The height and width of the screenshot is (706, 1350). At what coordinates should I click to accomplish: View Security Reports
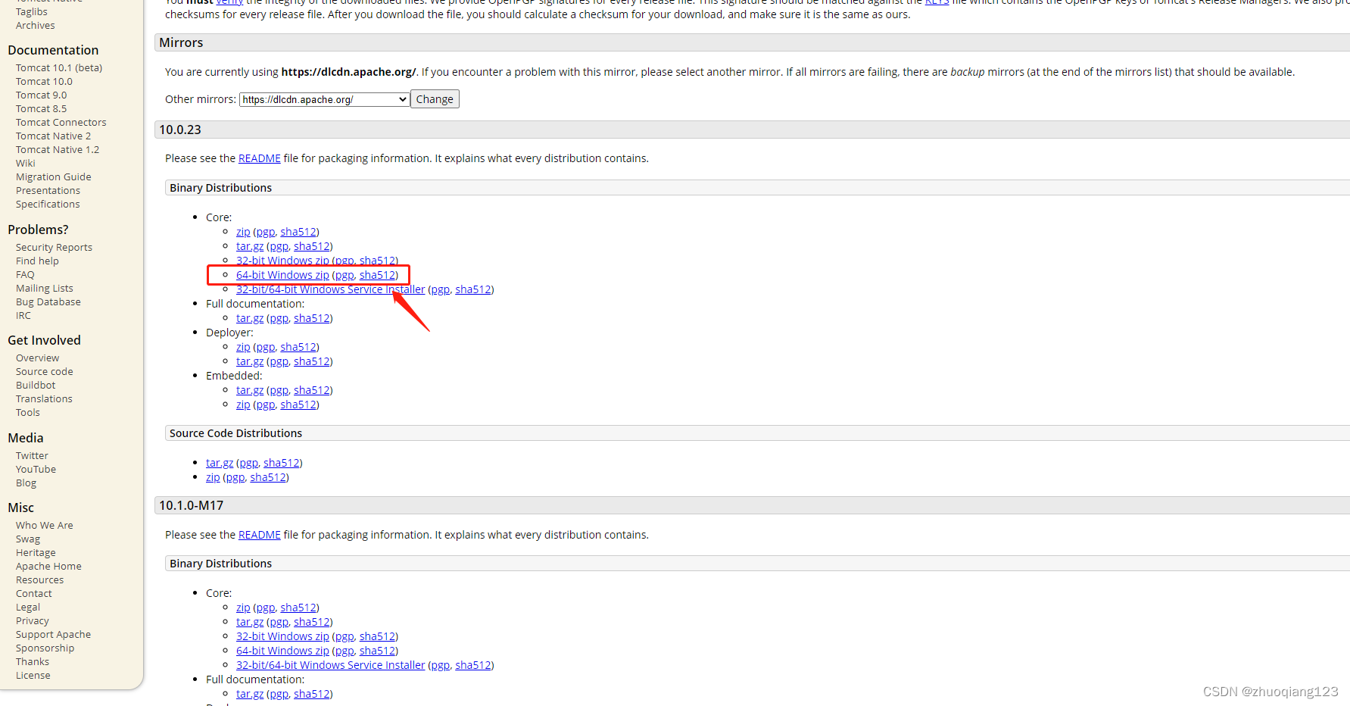(x=54, y=248)
